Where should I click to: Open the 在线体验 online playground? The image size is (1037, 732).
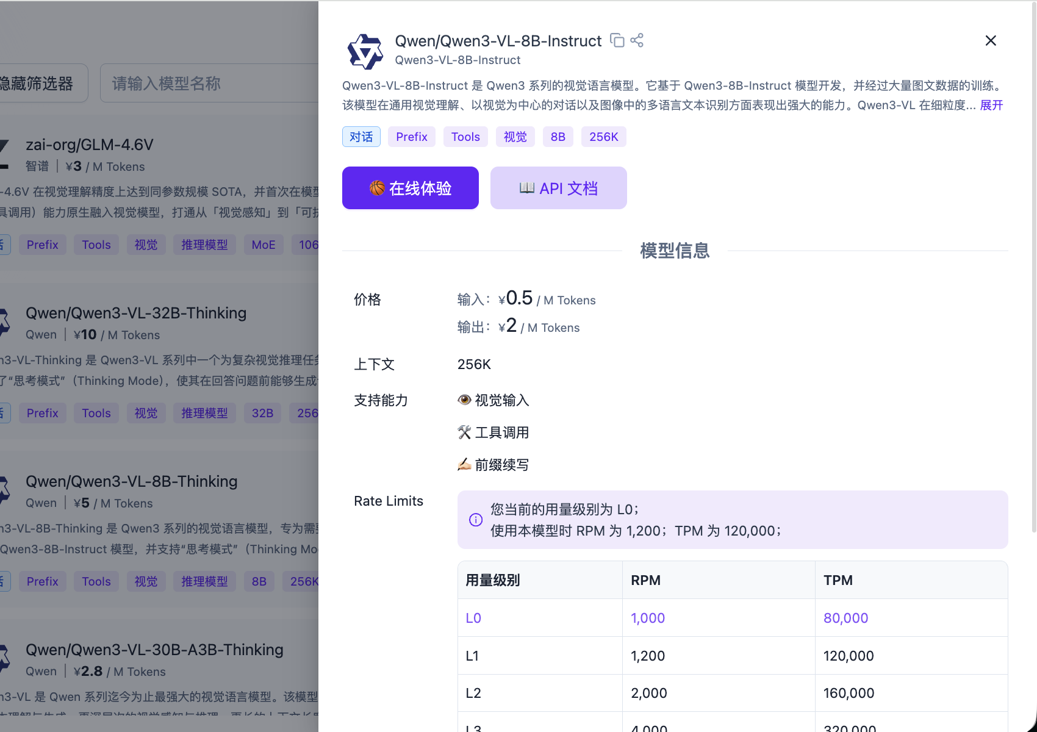pos(410,188)
